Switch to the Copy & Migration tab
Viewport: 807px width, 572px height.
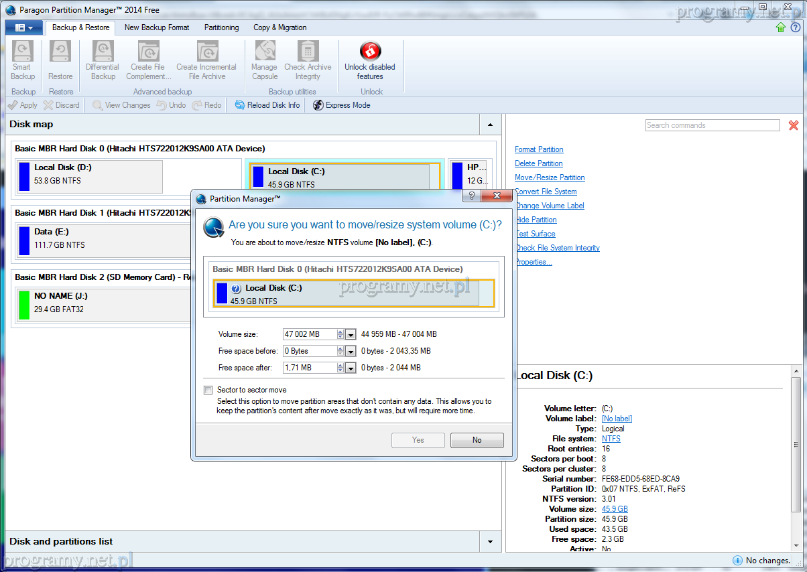pos(280,27)
